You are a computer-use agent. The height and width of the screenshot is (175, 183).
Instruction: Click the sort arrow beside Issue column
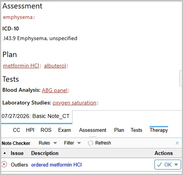point(5,153)
